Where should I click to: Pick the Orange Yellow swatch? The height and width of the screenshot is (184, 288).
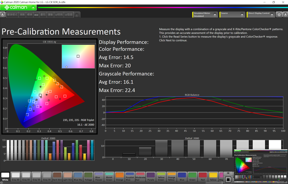coord(172,177)
